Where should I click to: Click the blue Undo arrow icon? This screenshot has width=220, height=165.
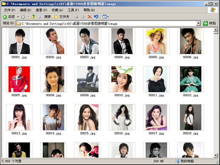[x=96, y=17]
